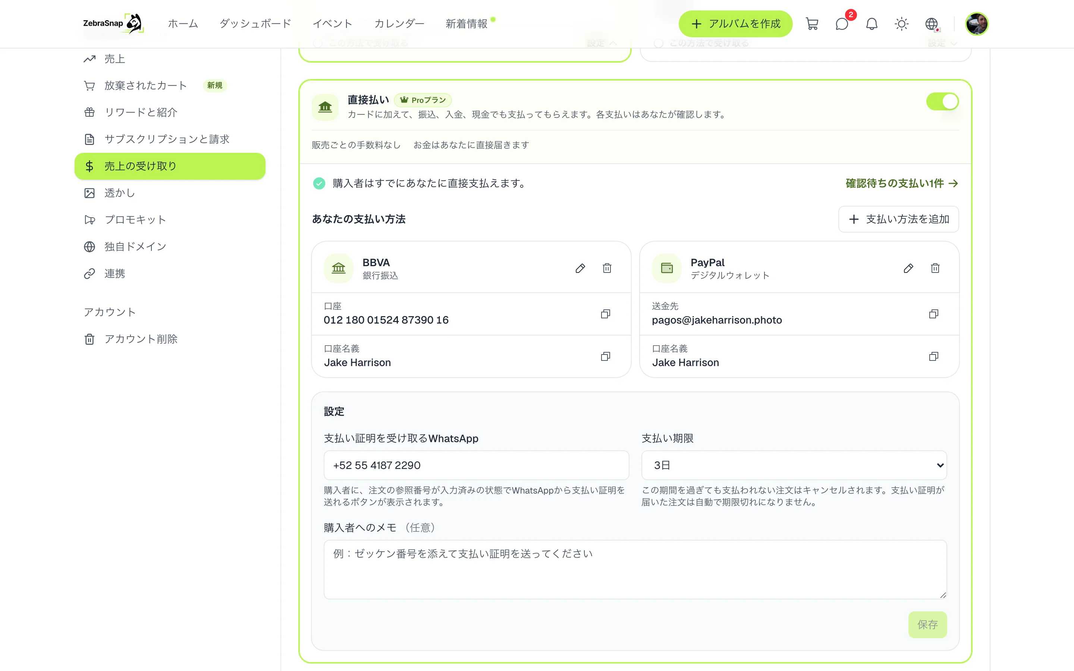This screenshot has width=1074, height=671.
Task: Click the 保存 button
Action: 927,624
